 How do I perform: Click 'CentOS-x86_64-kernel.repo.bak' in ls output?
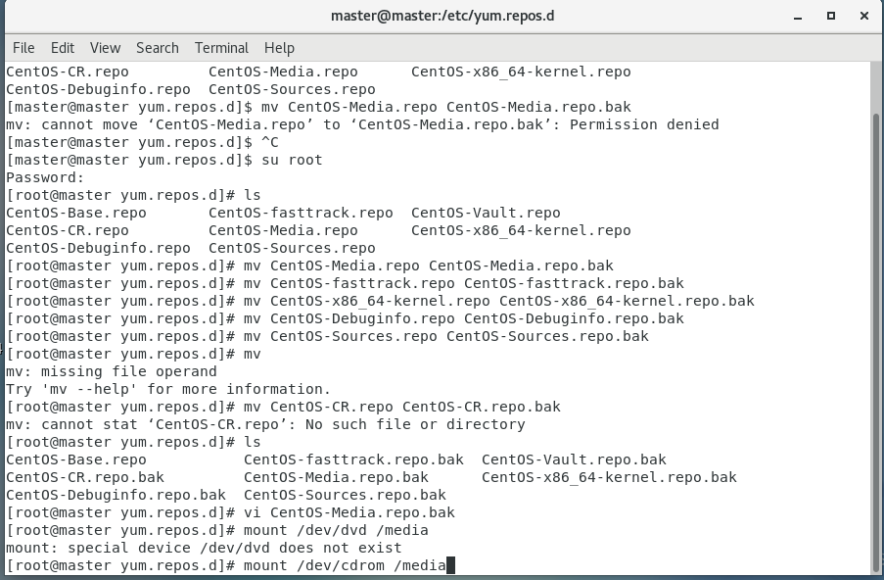click(x=609, y=477)
